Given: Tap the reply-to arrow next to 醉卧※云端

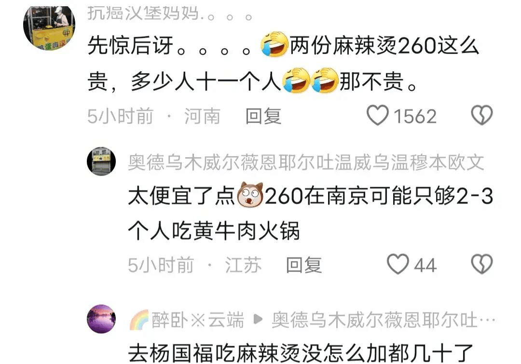Looking at the screenshot, I should pyautogui.click(x=258, y=320).
